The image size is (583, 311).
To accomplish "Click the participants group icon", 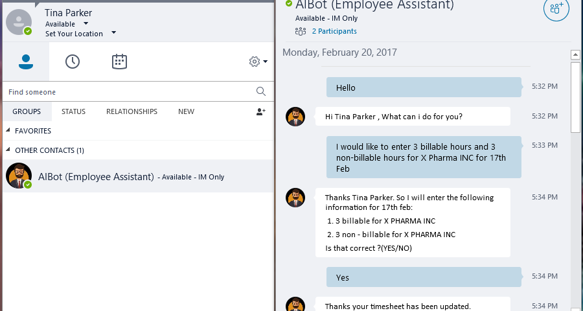I will 301,31.
